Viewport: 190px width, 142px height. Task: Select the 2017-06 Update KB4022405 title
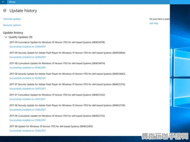(51, 126)
